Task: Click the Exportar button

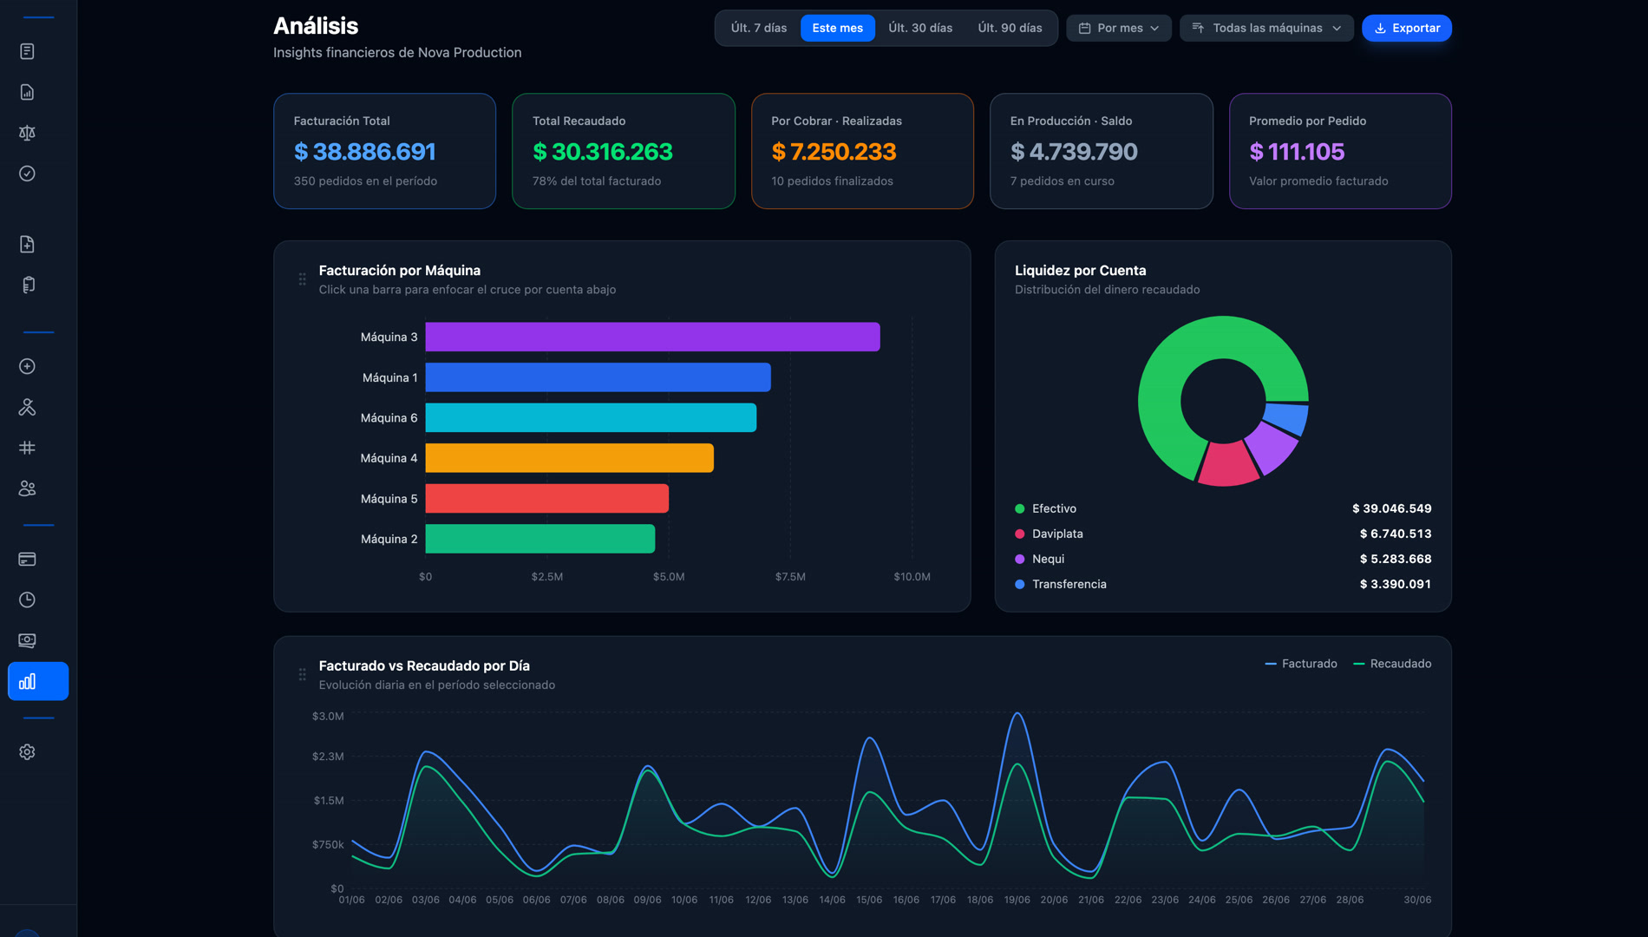Action: 1406,28
